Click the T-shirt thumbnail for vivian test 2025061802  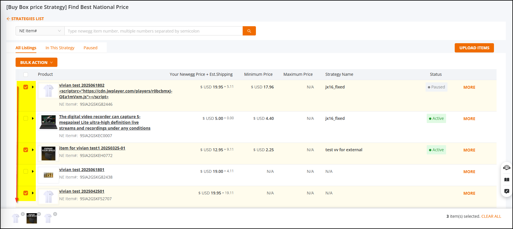click(48, 91)
